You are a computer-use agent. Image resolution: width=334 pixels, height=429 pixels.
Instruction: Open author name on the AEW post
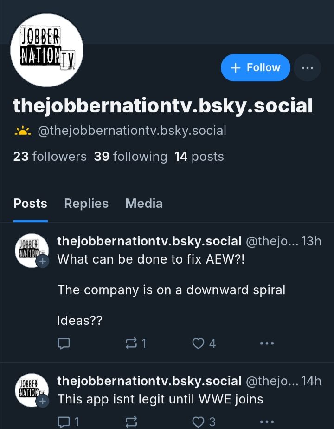(149, 241)
